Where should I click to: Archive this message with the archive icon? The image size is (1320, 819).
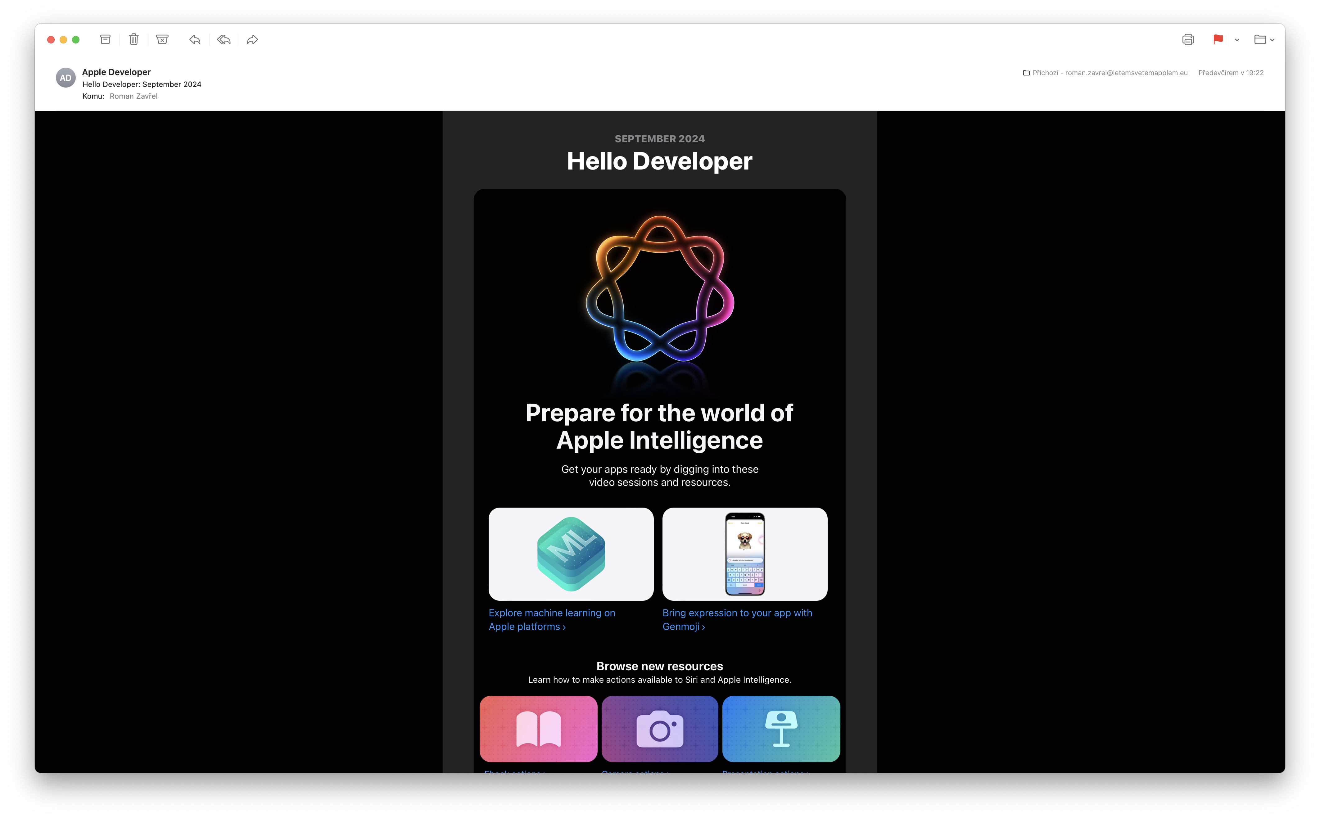click(105, 39)
